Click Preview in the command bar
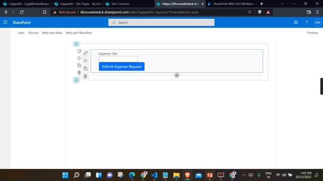 (x=312, y=33)
